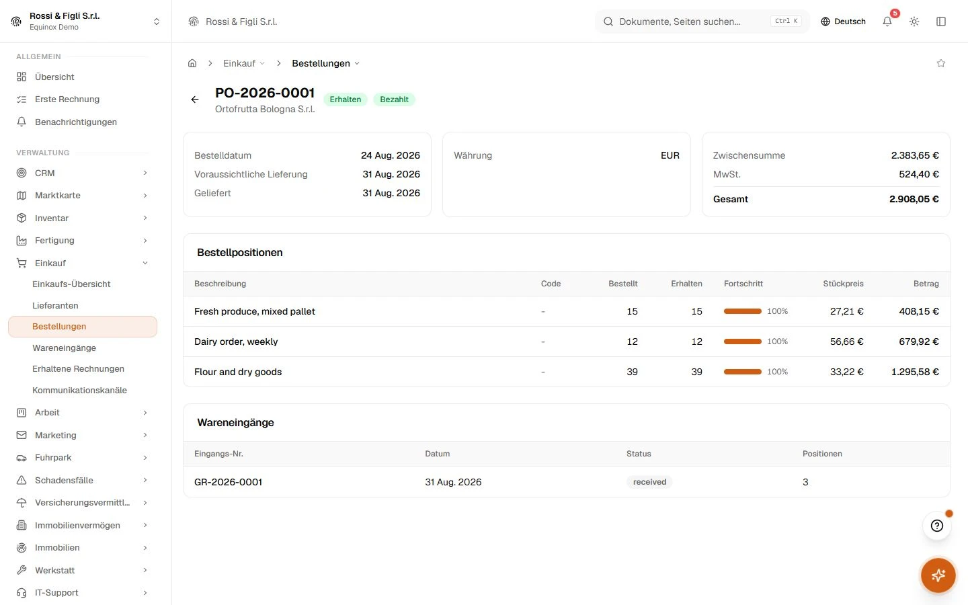Click the Benachrichtigungen bell icon in sidebar
Image resolution: width=968 pixels, height=605 pixels.
[x=22, y=122]
